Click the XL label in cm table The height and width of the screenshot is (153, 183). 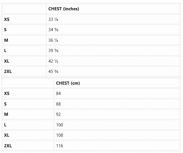click(x=7, y=135)
